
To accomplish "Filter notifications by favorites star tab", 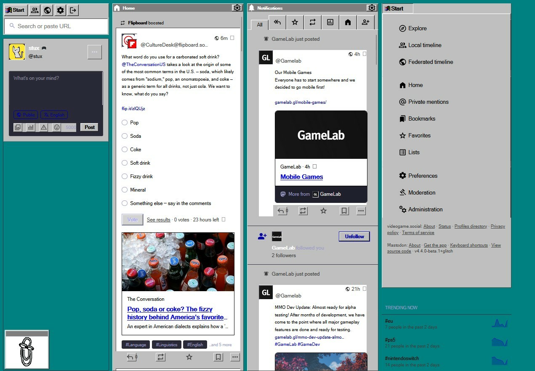I will 295,23.
